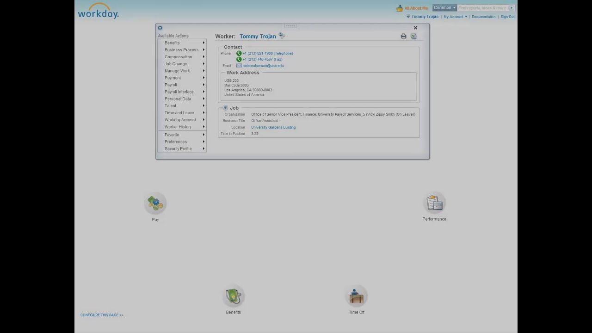Click the drag handle at popup top

coord(290,26)
